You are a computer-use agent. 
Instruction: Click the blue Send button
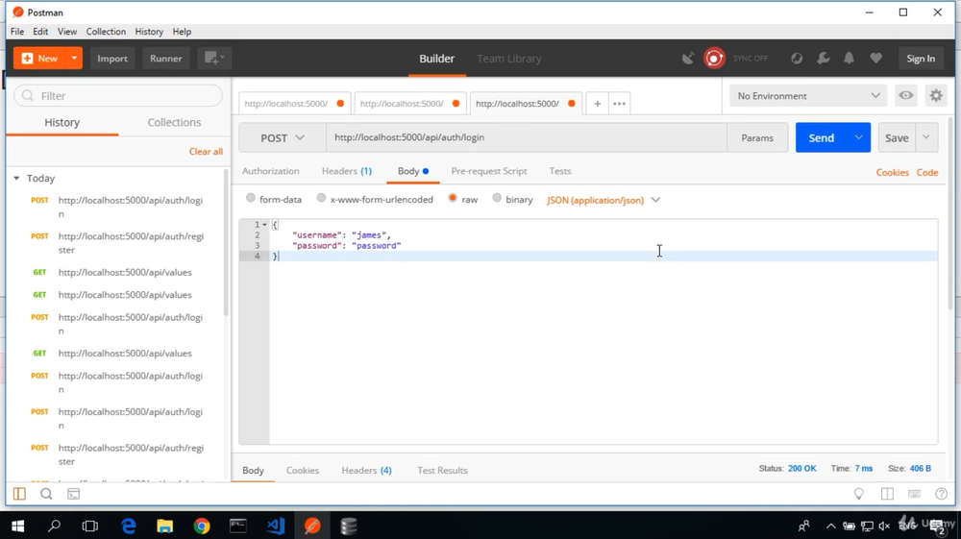point(822,137)
